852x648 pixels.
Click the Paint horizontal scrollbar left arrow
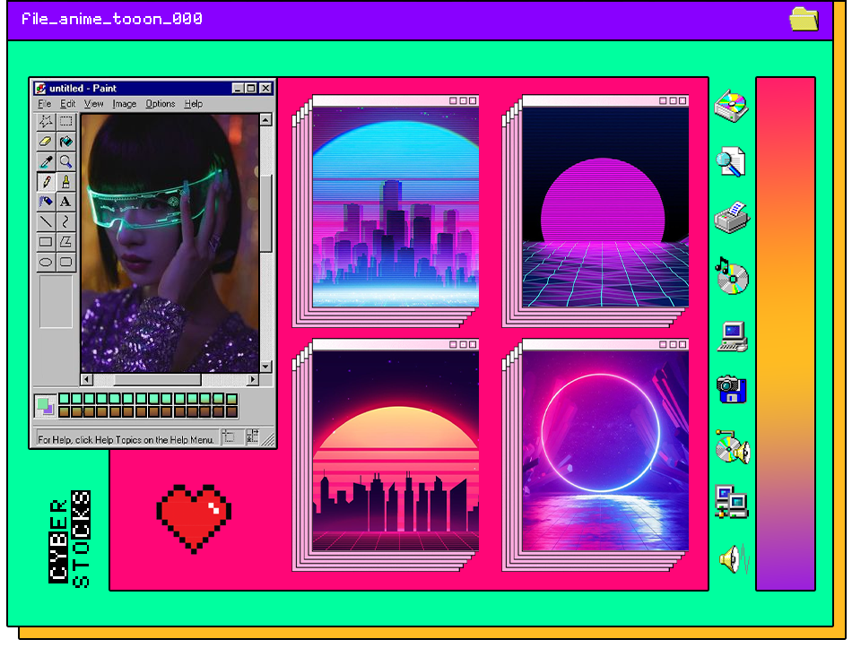(x=87, y=379)
